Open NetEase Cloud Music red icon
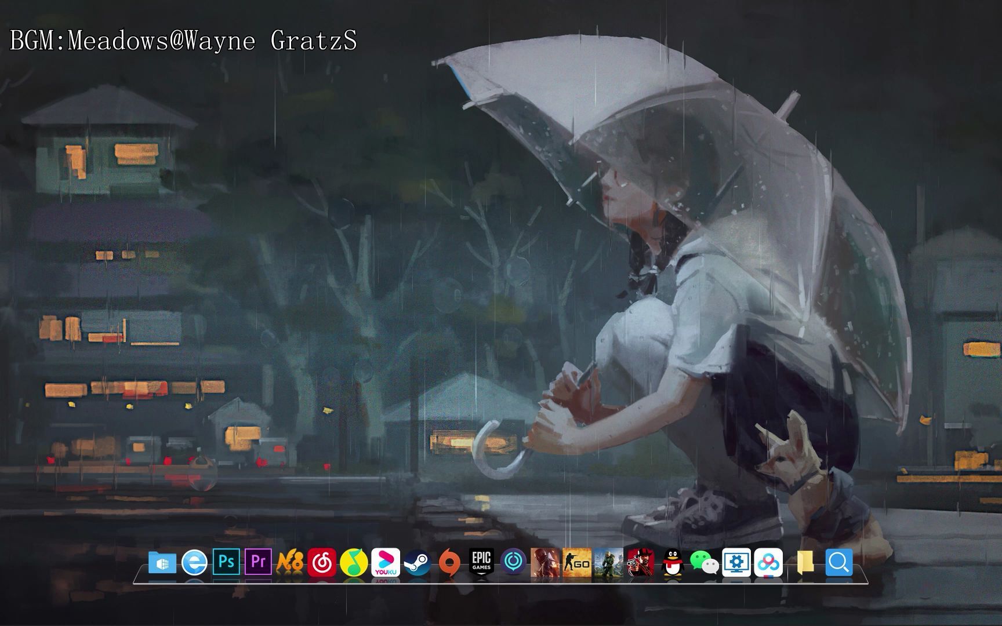The height and width of the screenshot is (626, 1002). click(x=322, y=563)
